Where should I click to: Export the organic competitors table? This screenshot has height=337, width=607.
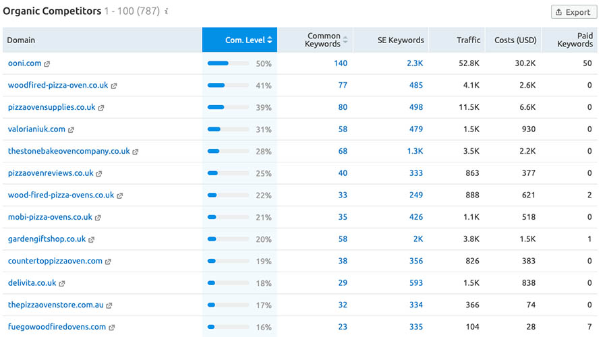click(574, 12)
